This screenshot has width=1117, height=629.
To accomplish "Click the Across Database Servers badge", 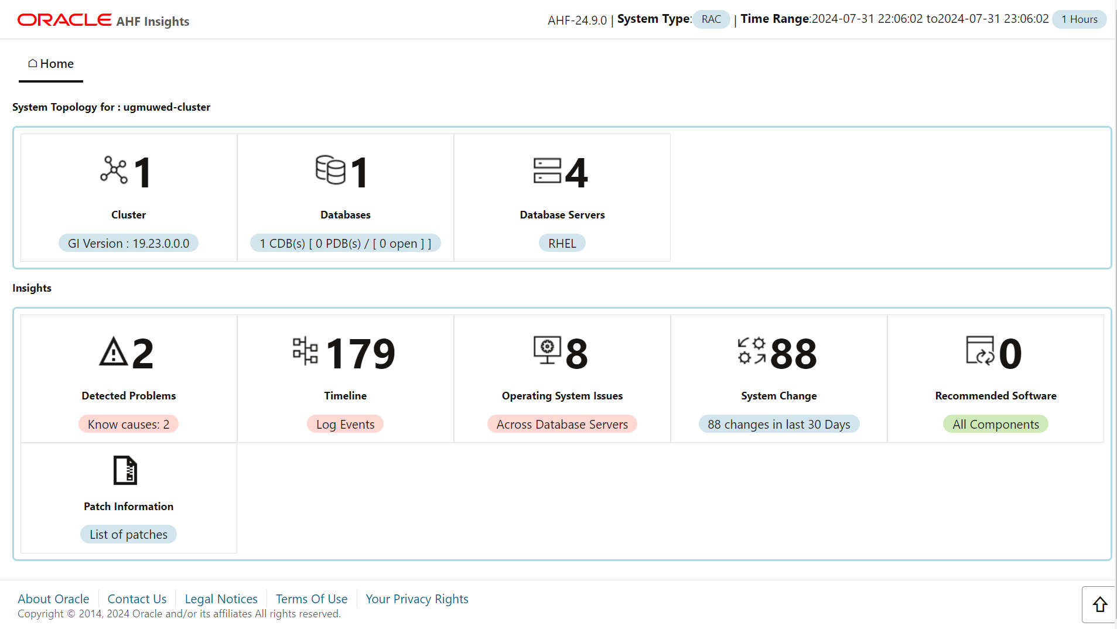I will pos(562,424).
